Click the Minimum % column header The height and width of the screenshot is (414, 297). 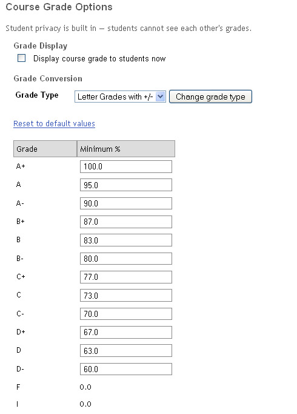(x=126, y=149)
